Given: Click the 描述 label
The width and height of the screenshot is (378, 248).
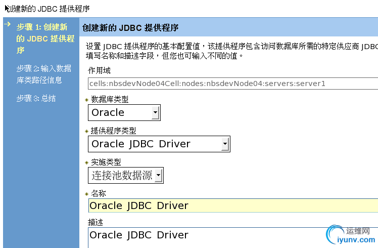Looking at the screenshot, I should tap(96, 222).
